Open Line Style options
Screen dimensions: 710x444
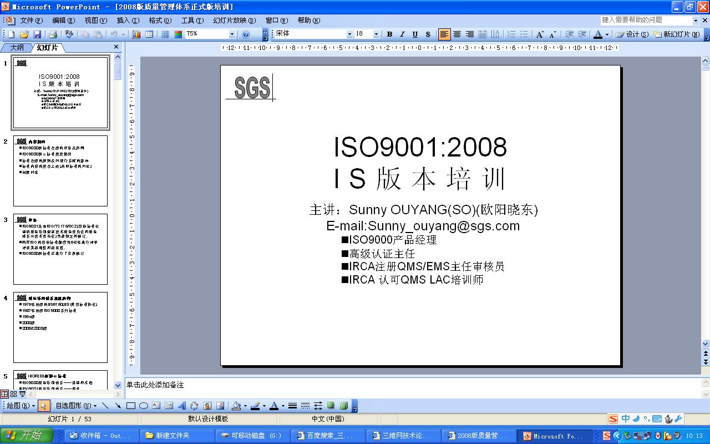pyautogui.click(x=292, y=406)
